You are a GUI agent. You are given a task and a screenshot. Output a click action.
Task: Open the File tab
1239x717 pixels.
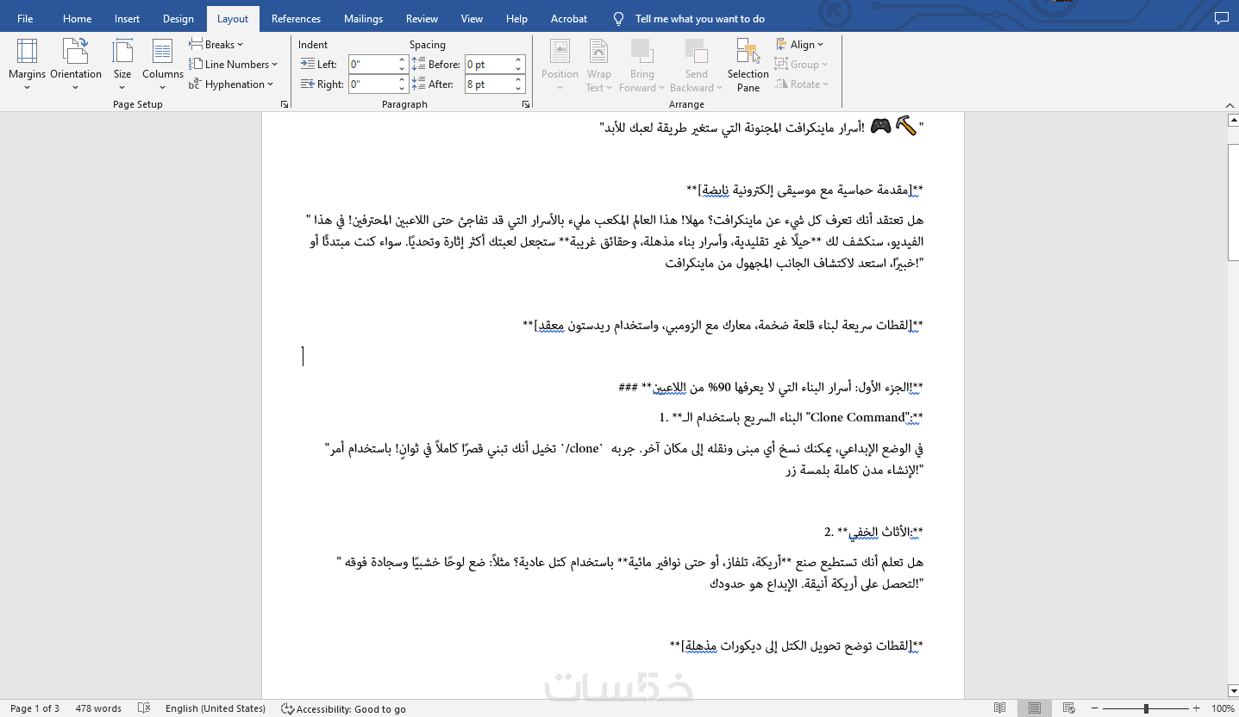[x=25, y=18]
